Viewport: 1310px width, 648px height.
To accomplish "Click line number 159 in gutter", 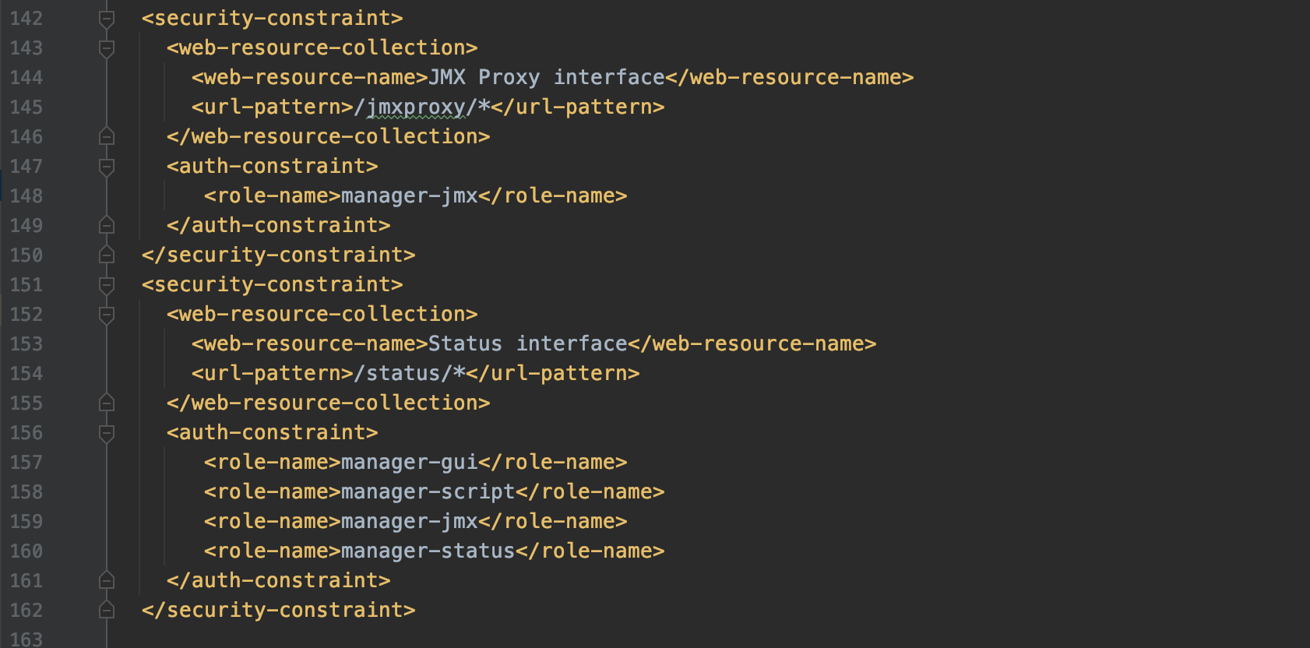I will pyautogui.click(x=26, y=521).
